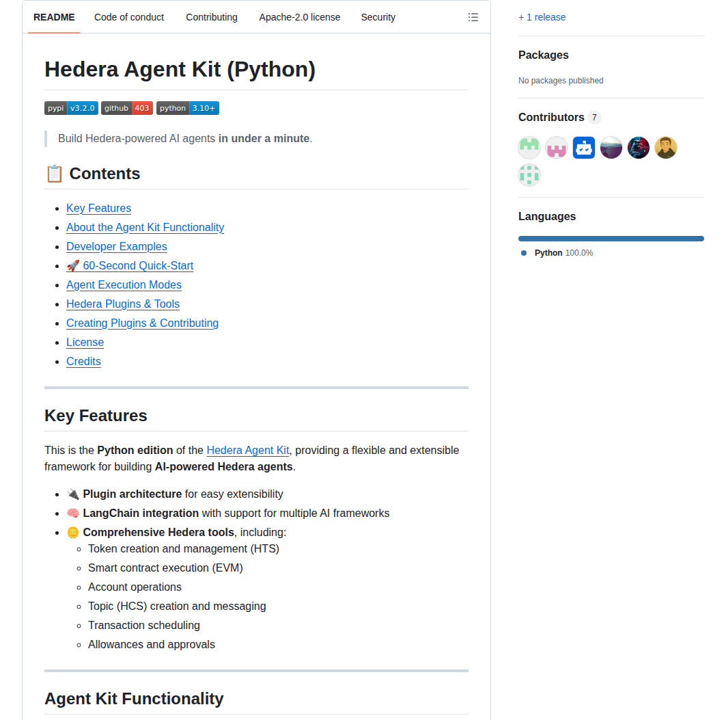Switch to the Code of conduct tab
Image resolution: width=726 pixels, height=720 pixels.
128,17
